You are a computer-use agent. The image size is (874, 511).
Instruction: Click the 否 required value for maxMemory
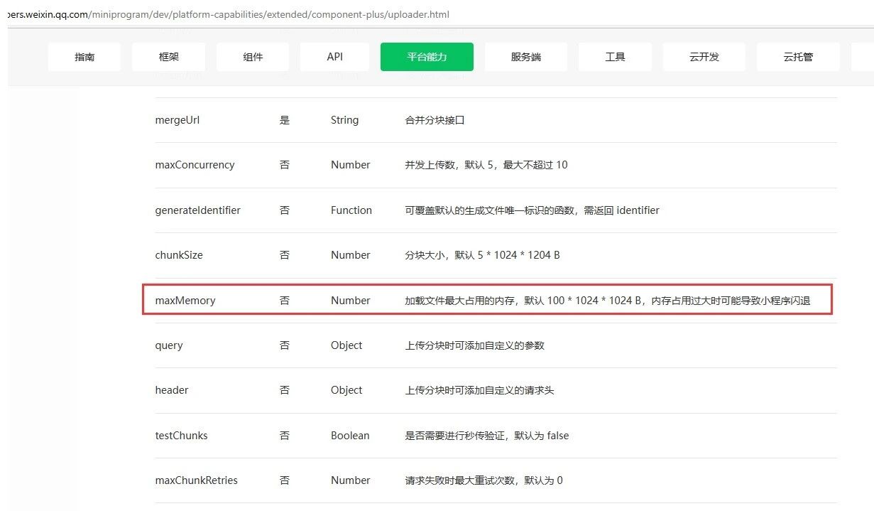pyautogui.click(x=285, y=301)
